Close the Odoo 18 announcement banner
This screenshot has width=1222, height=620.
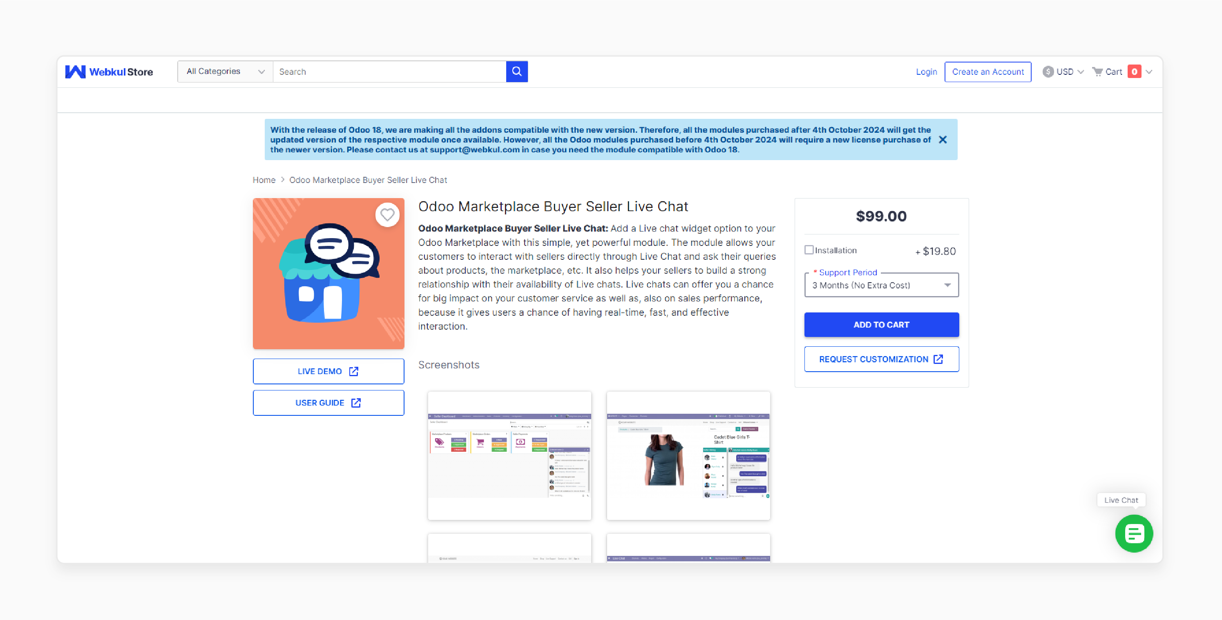coord(943,139)
